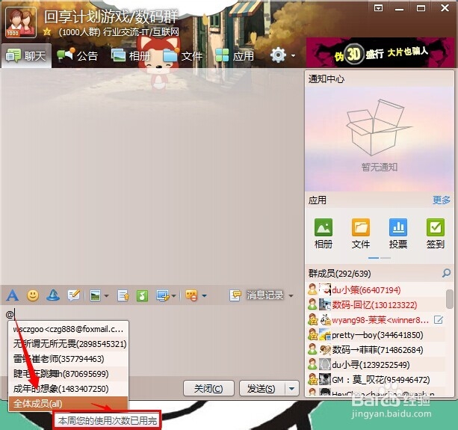Click the file upload icon in toolbar
Viewport: 458px width, 430px height.
pos(123,295)
